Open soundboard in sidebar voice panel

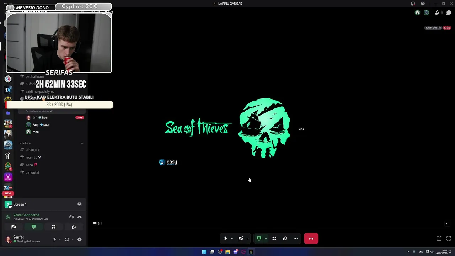pyautogui.click(x=74, y=227)
